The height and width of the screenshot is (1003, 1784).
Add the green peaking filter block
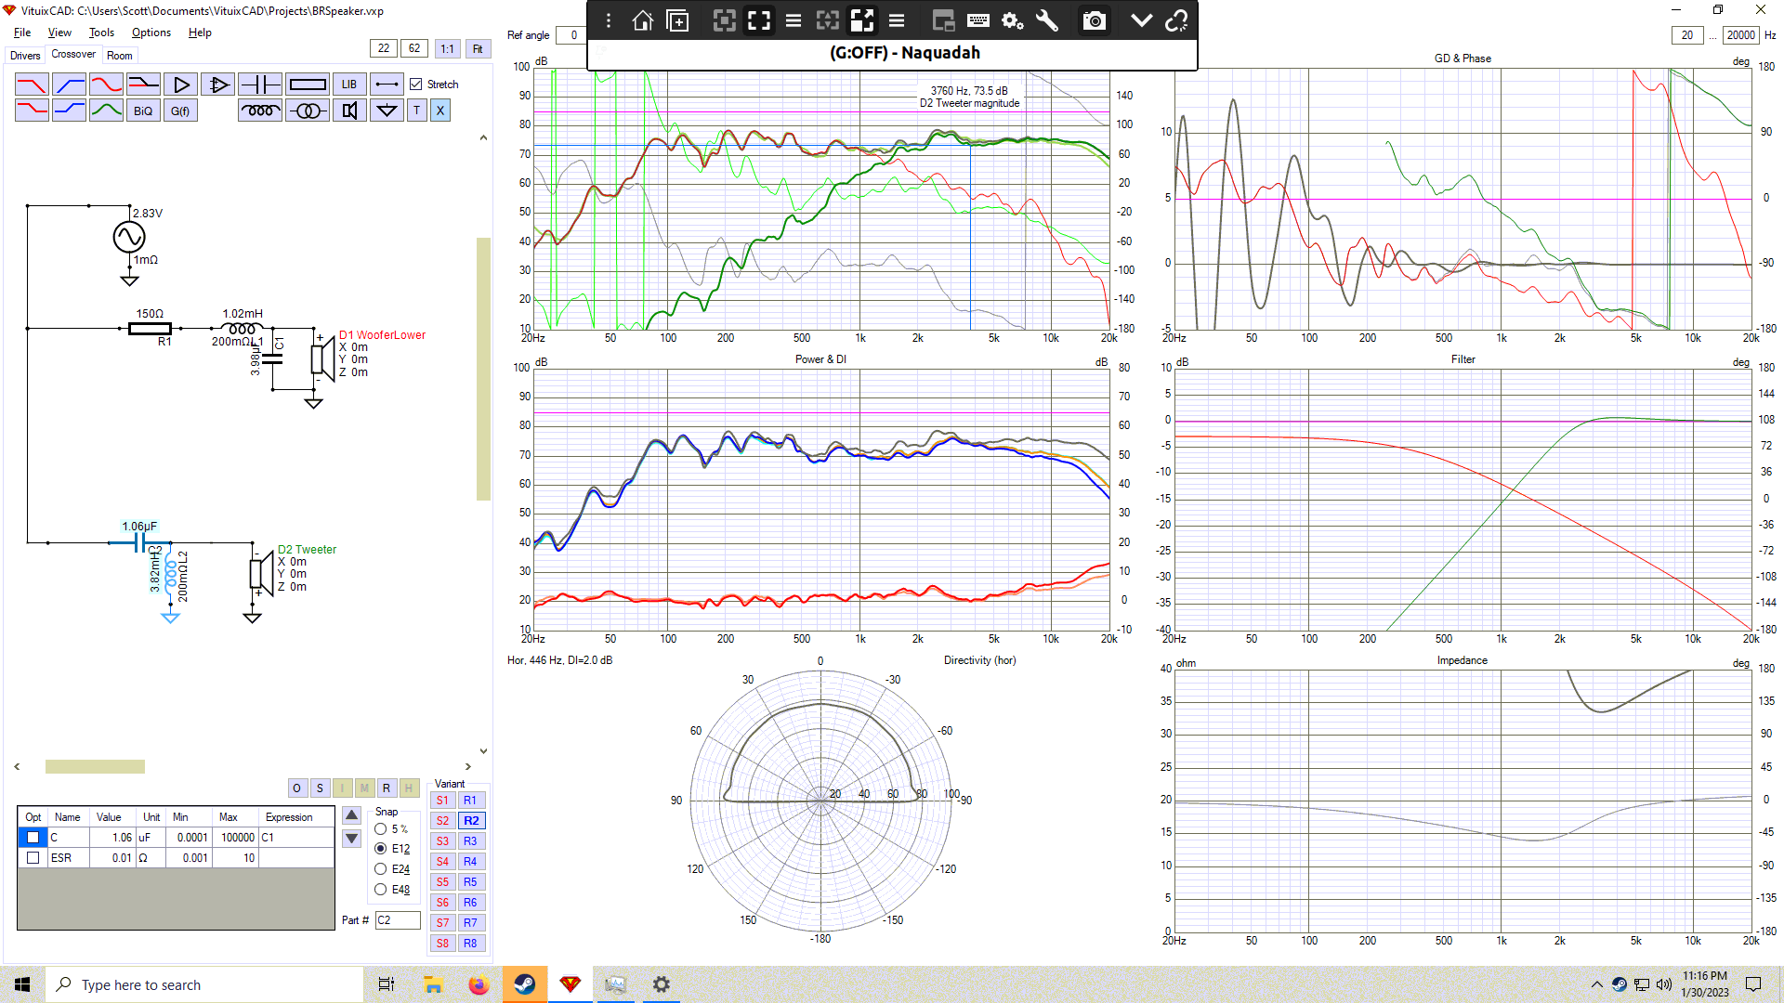107,111
